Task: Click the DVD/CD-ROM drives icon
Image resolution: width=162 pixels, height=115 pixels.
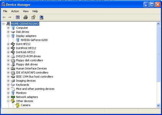Action: [x=13, y=56]
